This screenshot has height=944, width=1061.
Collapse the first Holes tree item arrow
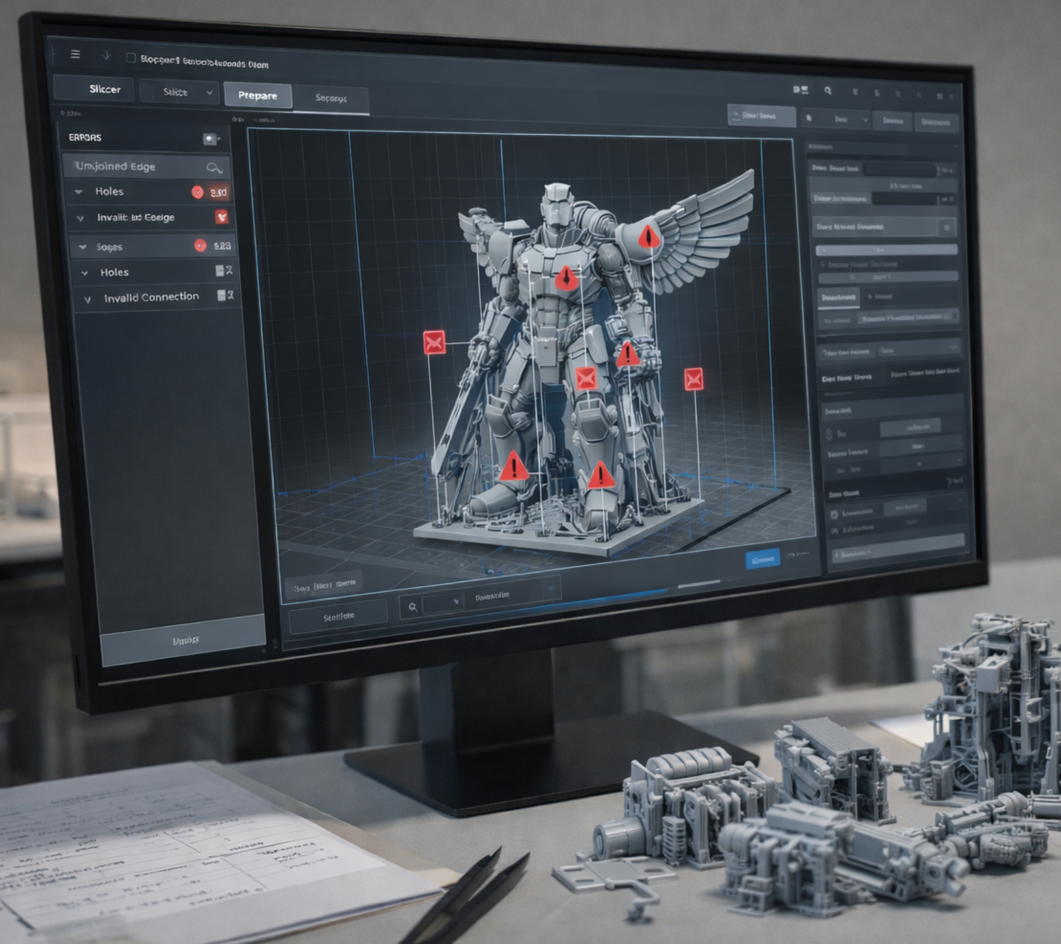79,192
